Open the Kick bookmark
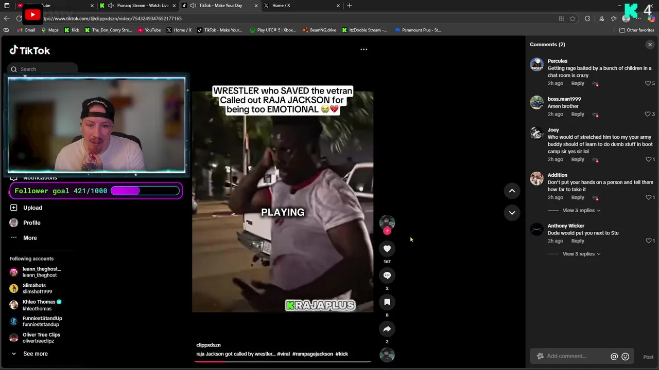Image resolution: width=659 pixels, height=370 pixels. click(72, 30)
